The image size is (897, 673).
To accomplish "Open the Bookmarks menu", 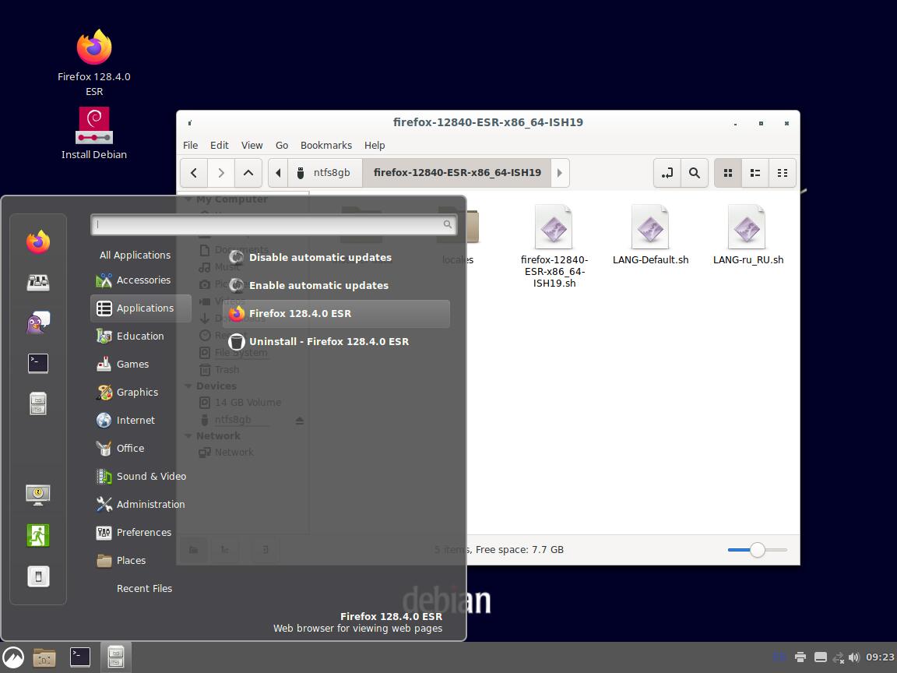I will pyautogui.click(x=326, y=146).
